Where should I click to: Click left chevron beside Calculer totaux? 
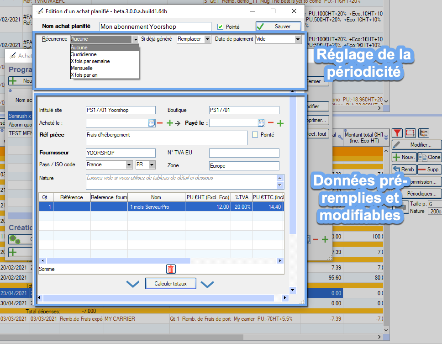click(x=132, y=284)
